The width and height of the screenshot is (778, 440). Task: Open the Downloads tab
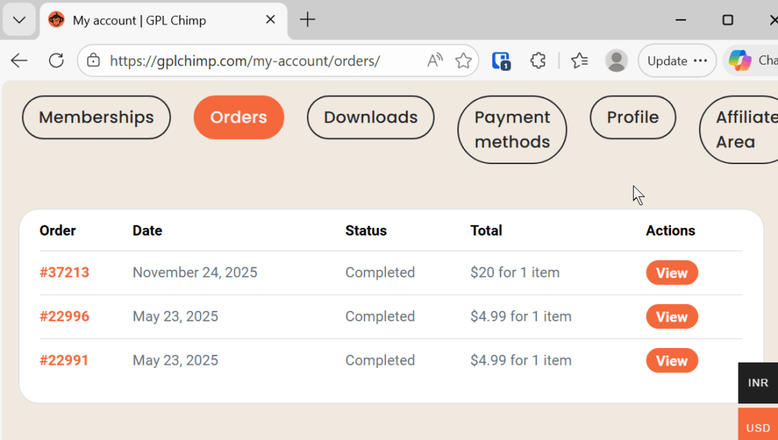click(x=371, y=117)
